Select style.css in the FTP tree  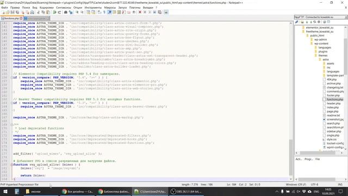click(332, 139)
